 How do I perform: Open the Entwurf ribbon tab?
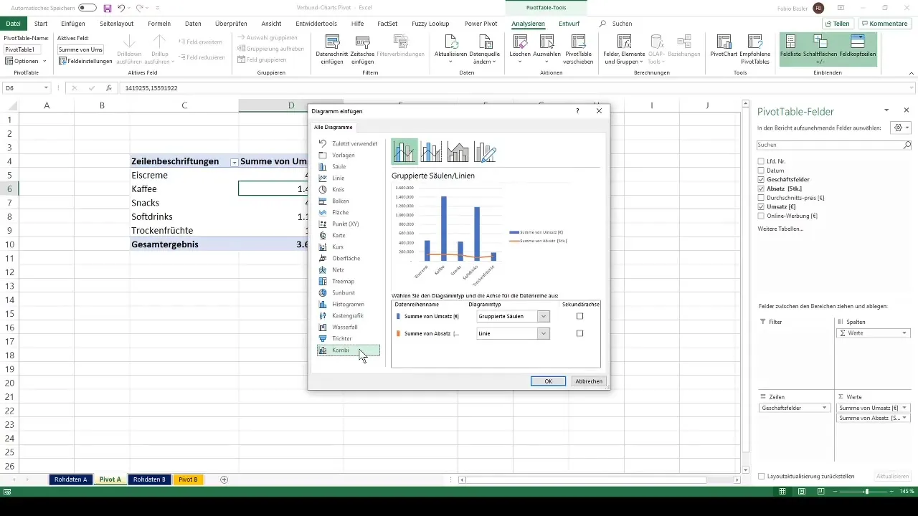[569, 24]
